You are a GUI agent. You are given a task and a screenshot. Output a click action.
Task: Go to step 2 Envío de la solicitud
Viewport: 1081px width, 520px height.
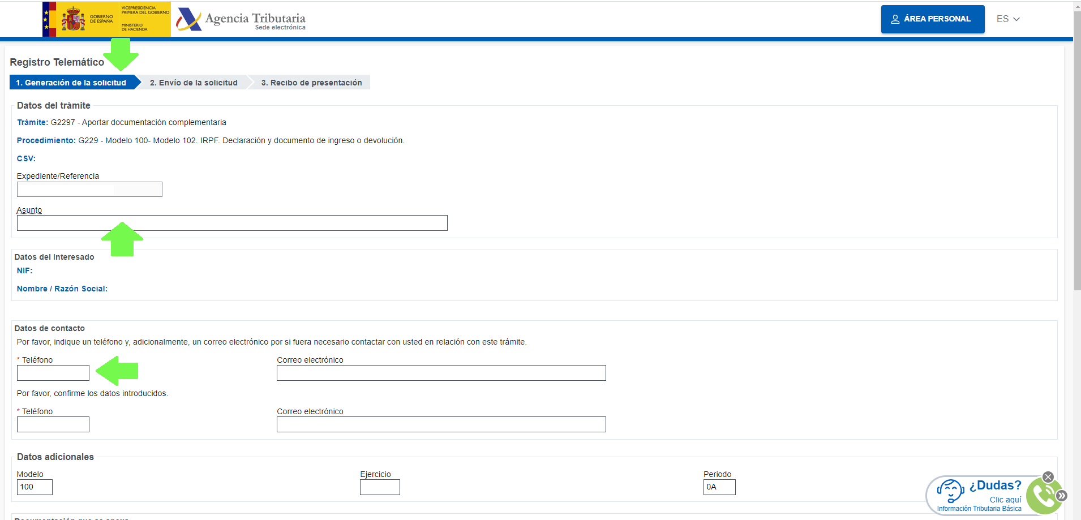(x=194, y=83)
